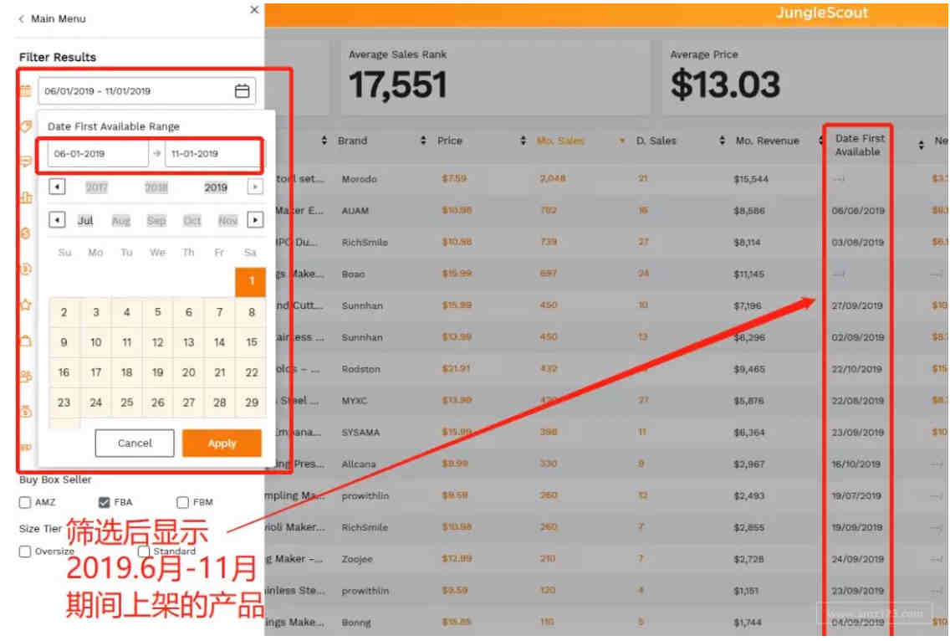Switch the calendar year to 2017

tap(96, 187)
